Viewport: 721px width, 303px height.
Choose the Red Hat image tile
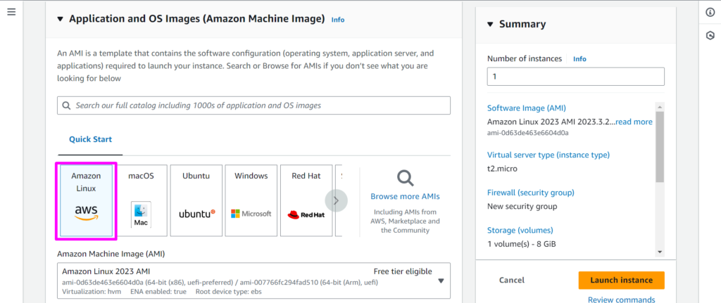[306, 200]
